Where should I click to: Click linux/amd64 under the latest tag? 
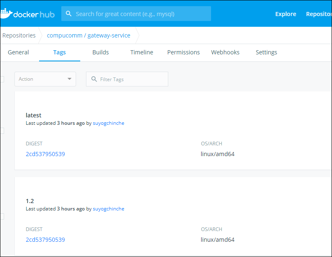coord(218,154)
